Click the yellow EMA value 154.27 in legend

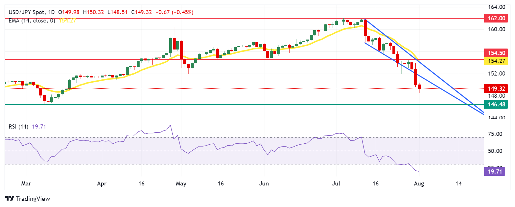(68, 21)
